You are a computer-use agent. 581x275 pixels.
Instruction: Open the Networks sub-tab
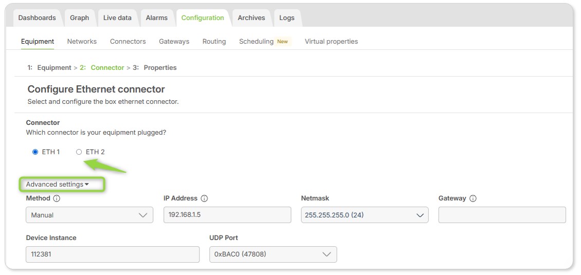pyautogui.click(x=82, y=42)
